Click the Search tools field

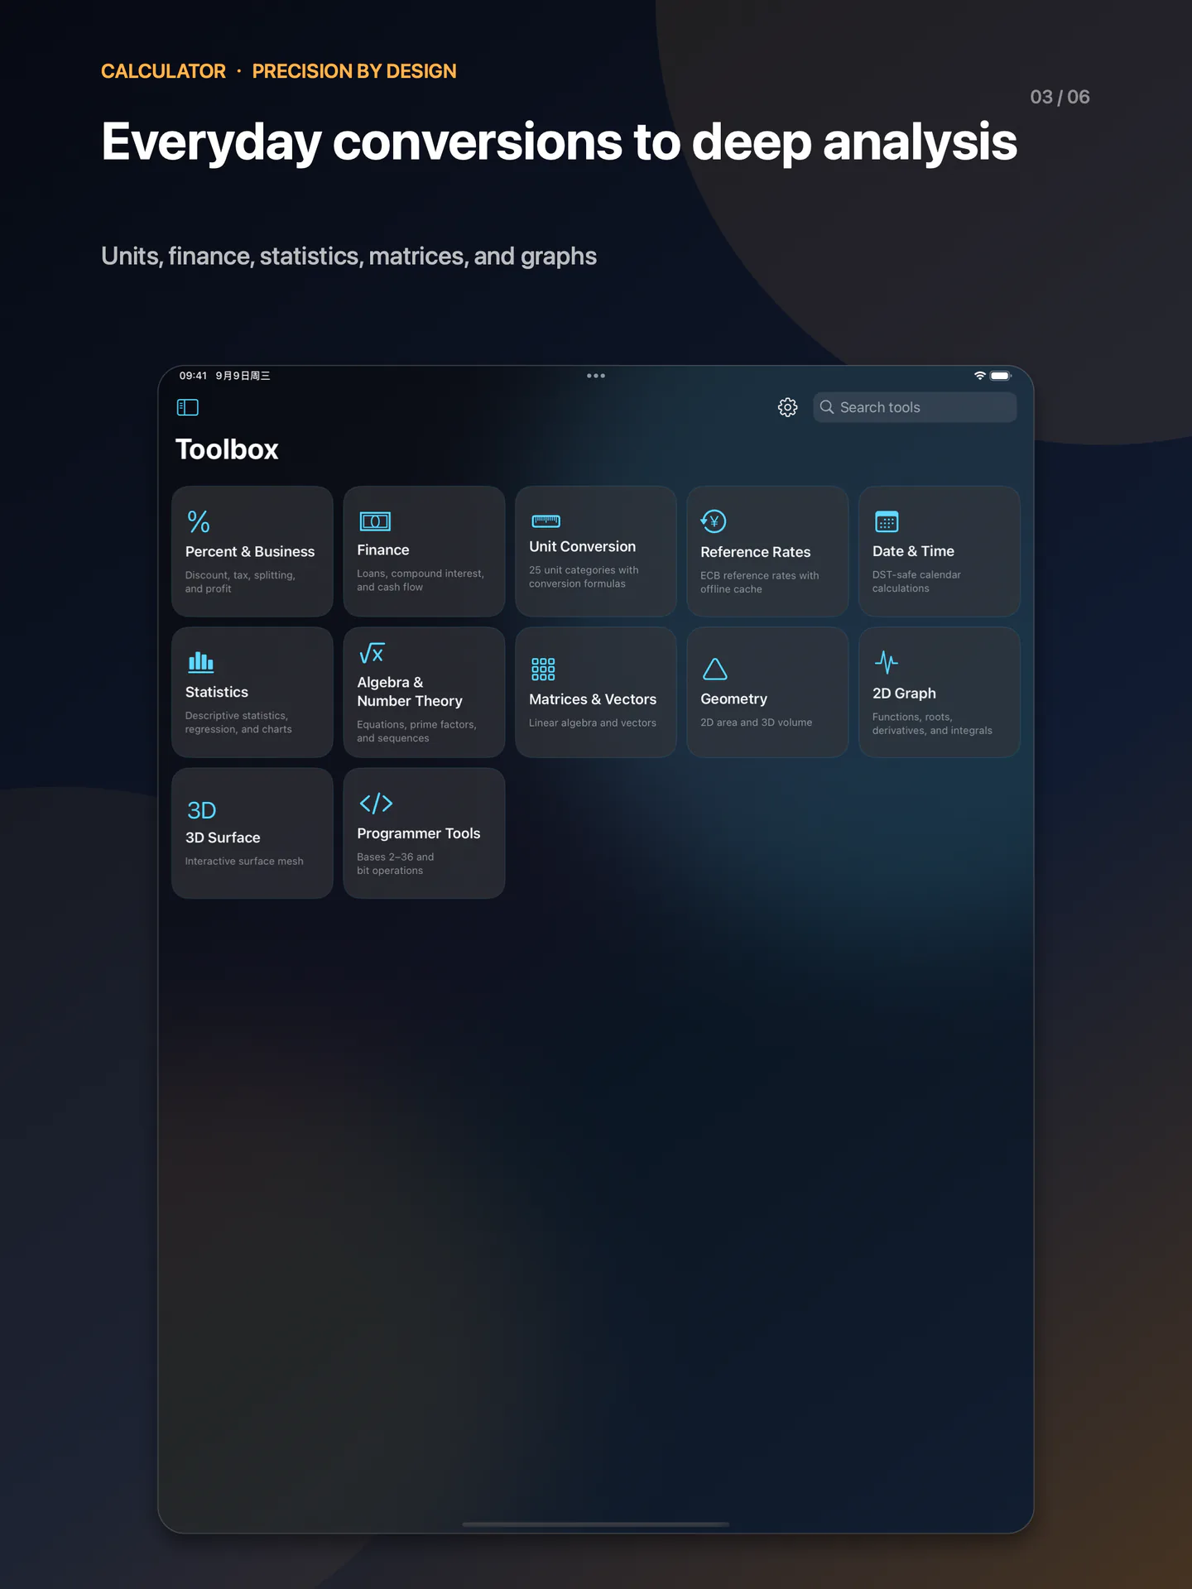(x=915, y=407)
